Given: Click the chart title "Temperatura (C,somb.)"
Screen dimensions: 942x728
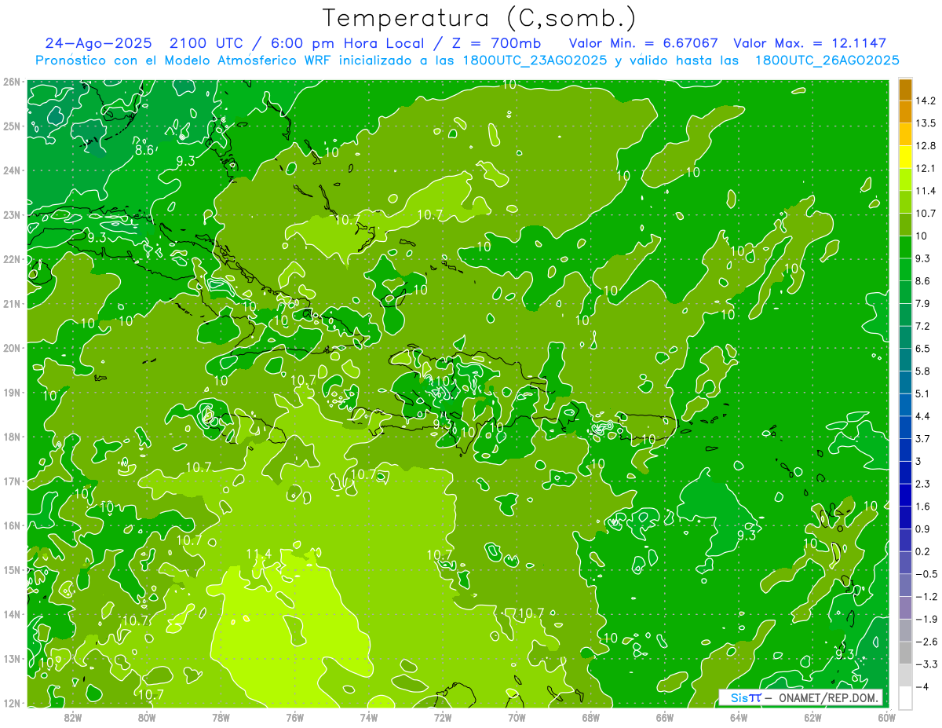Looking at the screenshot, I should [x=480, y=18].
